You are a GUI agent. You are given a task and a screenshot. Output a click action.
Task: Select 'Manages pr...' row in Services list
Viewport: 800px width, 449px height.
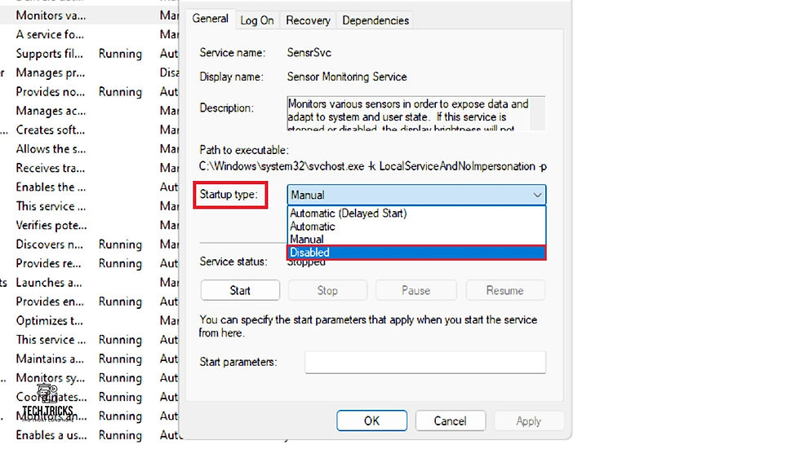[x=89, y=73]
